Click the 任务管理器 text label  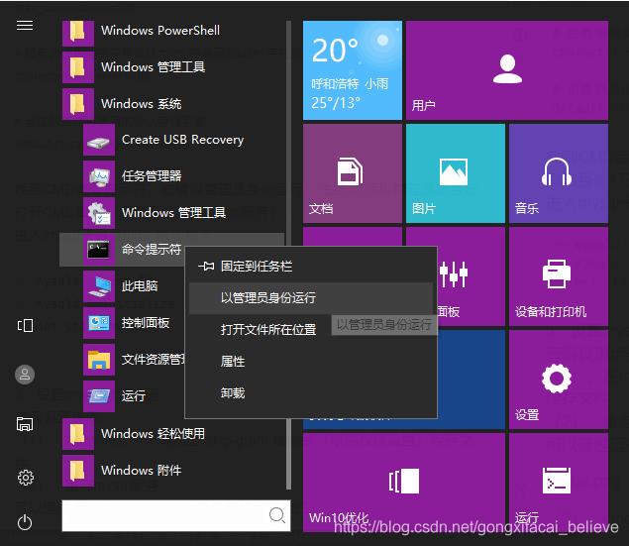pos(152,176)
